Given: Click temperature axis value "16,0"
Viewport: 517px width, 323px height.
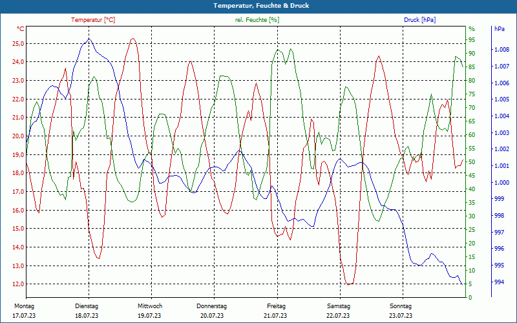Looking at the screenshot, I should tap(18, 211).
